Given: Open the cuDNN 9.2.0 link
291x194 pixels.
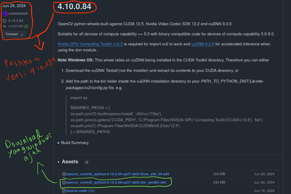Looking at the screenshot, I should pos(202,44).
